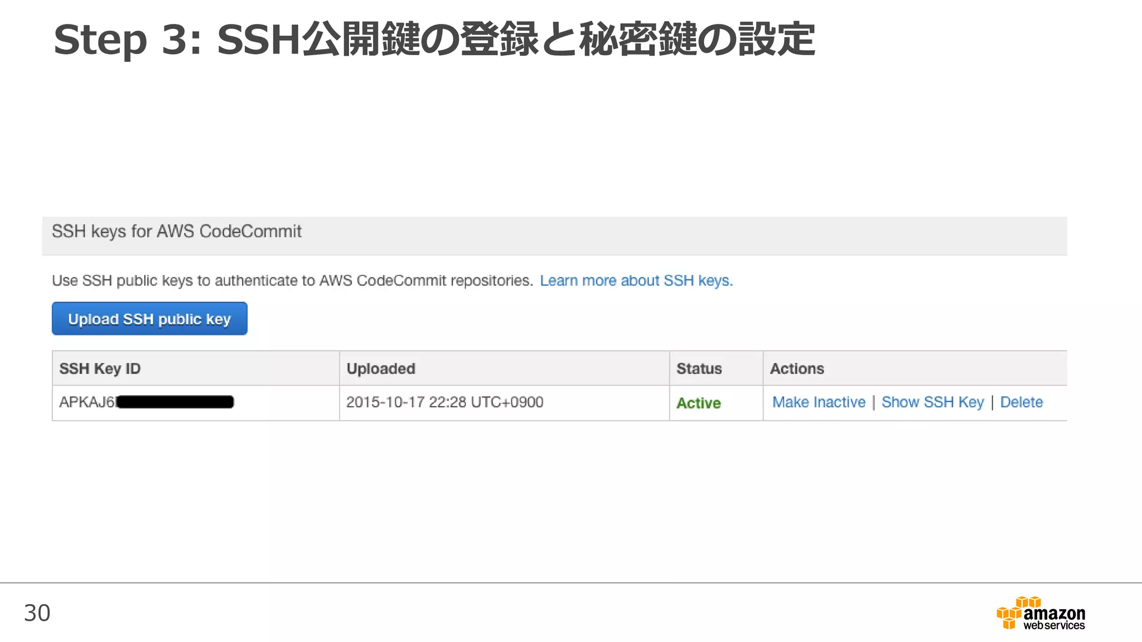
Task: Click the SSH keys for AWS CodeCommit heading
Action: click(176, 231)
